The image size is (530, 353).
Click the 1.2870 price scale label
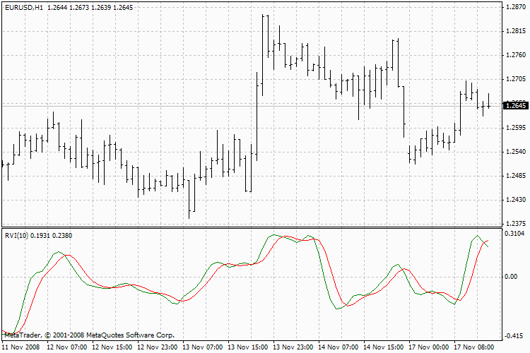tap(516, 7)
